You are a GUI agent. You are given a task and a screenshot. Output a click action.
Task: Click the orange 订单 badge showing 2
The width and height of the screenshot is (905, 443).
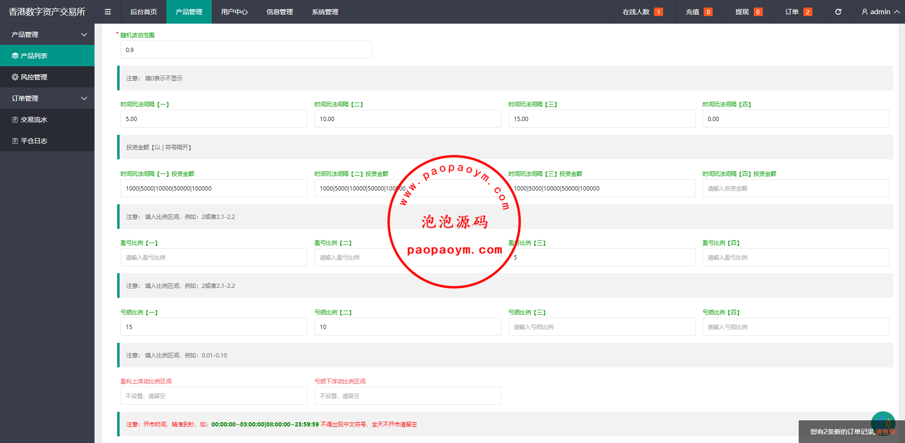click(808, 12)
